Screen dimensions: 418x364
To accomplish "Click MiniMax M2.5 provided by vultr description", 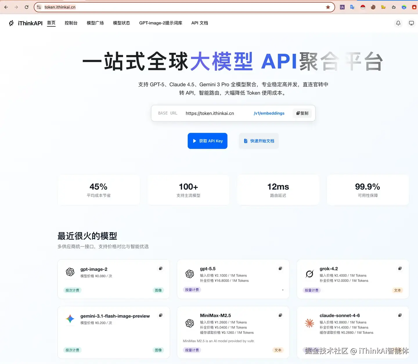I will 219,341.
